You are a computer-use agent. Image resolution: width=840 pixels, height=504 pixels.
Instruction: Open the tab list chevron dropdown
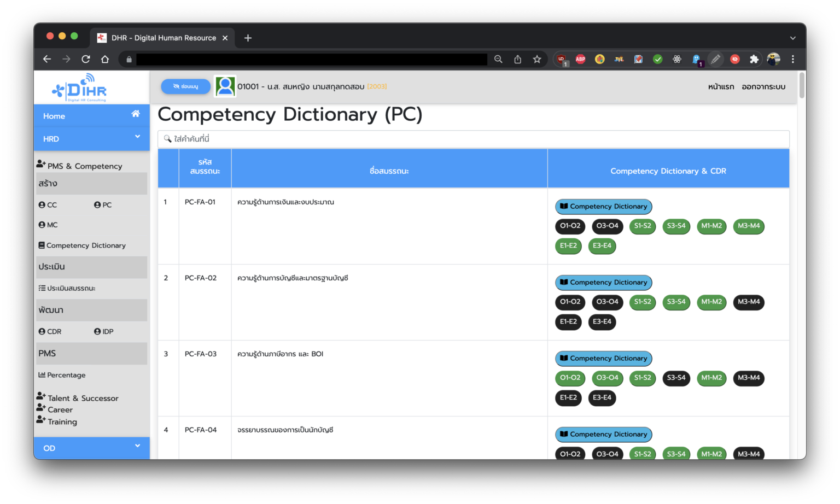792,38
